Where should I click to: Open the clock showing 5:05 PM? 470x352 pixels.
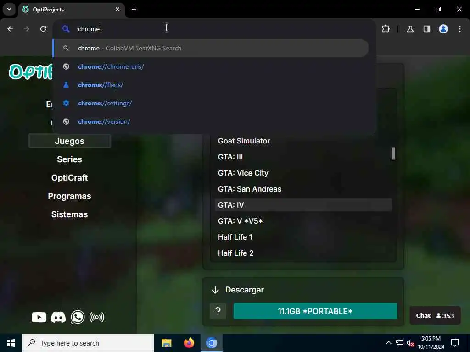(431, 343)
